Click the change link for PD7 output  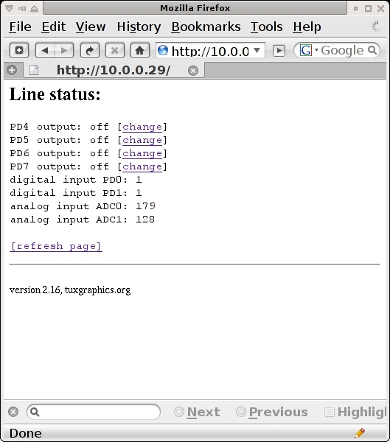(x=142, y=166)
